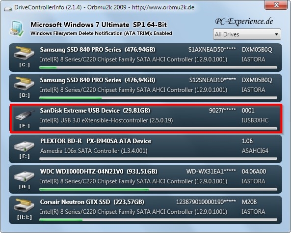Click the Intel USB 3.0 eXtensible-Hostcontroller text

pos(106,120)
